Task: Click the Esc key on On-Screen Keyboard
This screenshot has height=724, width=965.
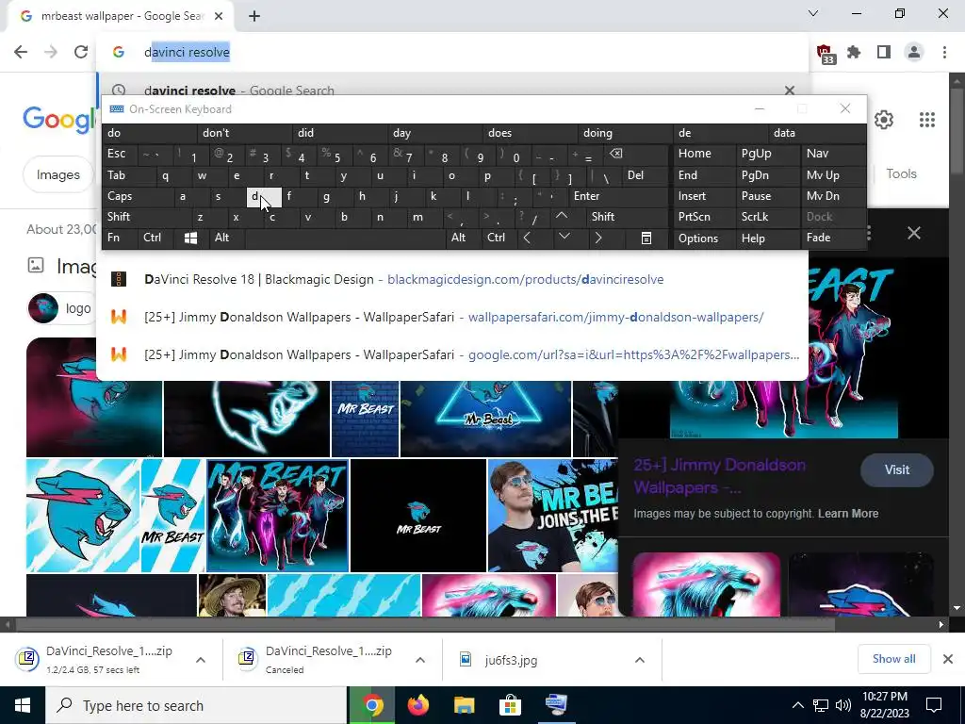Action: (x=121, y=154)
